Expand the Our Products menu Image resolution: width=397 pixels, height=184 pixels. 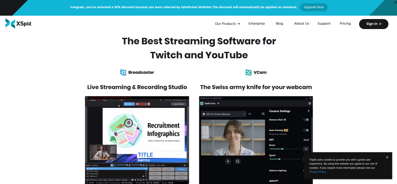[227, 24]
